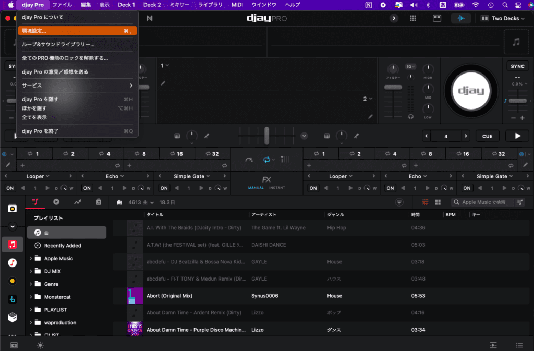
Task: Open the Two Decks layout dropdown
Action: tap(503, 18)
